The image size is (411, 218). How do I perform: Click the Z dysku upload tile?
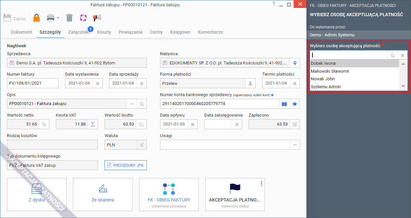(x=37, y=195)
